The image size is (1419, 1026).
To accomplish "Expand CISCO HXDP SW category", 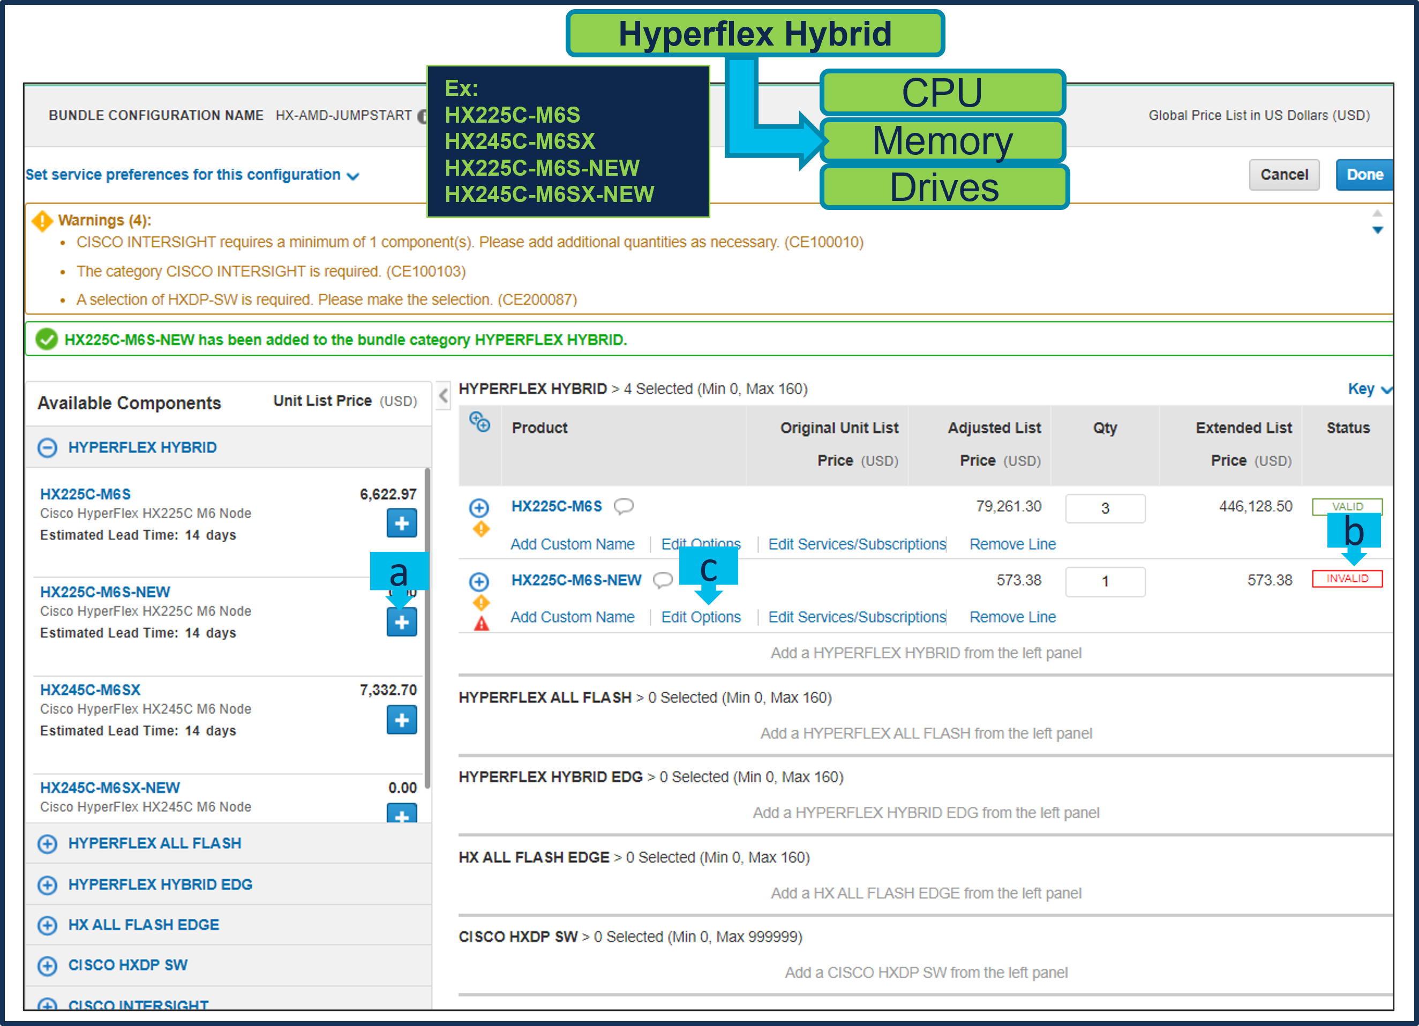I will click(48, 965).
